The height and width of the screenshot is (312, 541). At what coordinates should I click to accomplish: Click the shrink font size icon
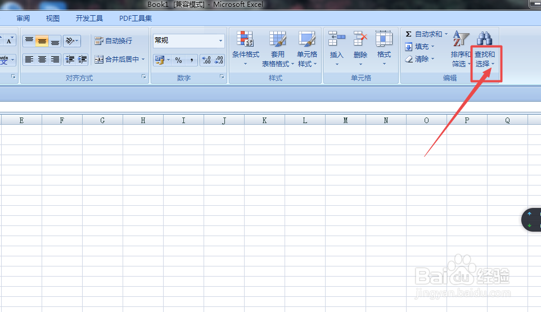click(10, 40)
